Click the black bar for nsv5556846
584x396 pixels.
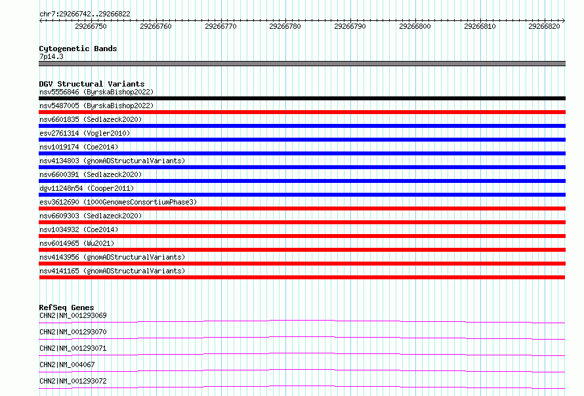[302, 98]
